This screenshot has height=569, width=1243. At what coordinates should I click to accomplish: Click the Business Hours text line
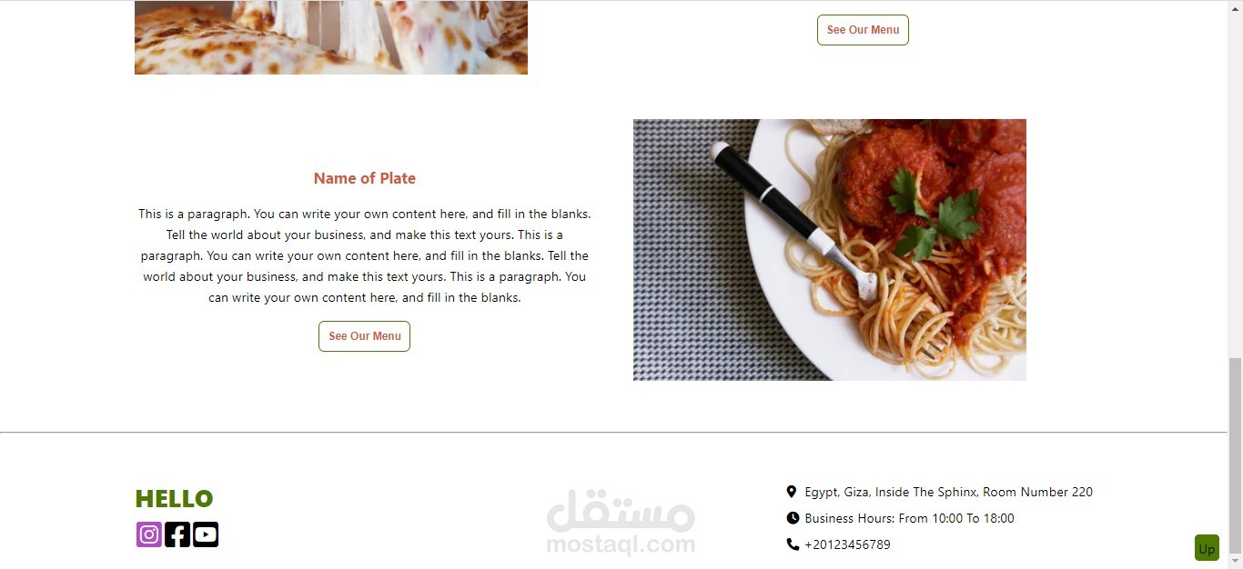909,518
